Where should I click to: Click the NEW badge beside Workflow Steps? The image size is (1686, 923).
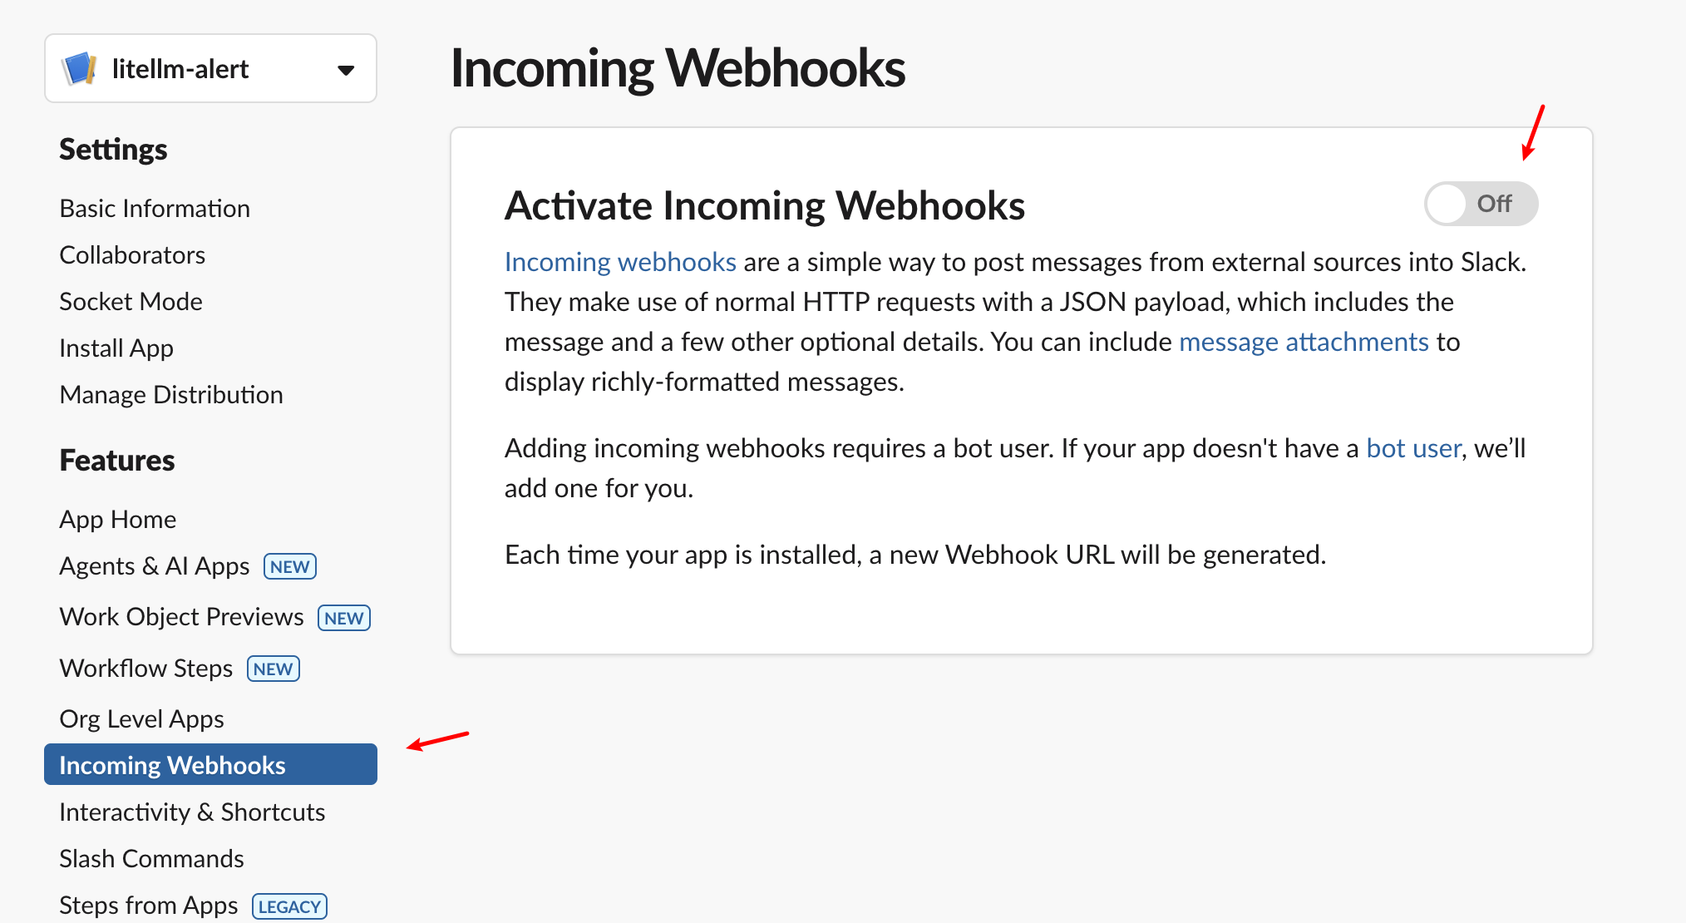273,669
